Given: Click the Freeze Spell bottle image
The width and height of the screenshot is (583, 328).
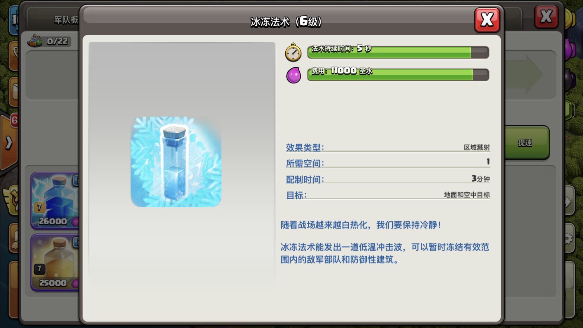Looking at the screenshot, I should click(176, 162).
